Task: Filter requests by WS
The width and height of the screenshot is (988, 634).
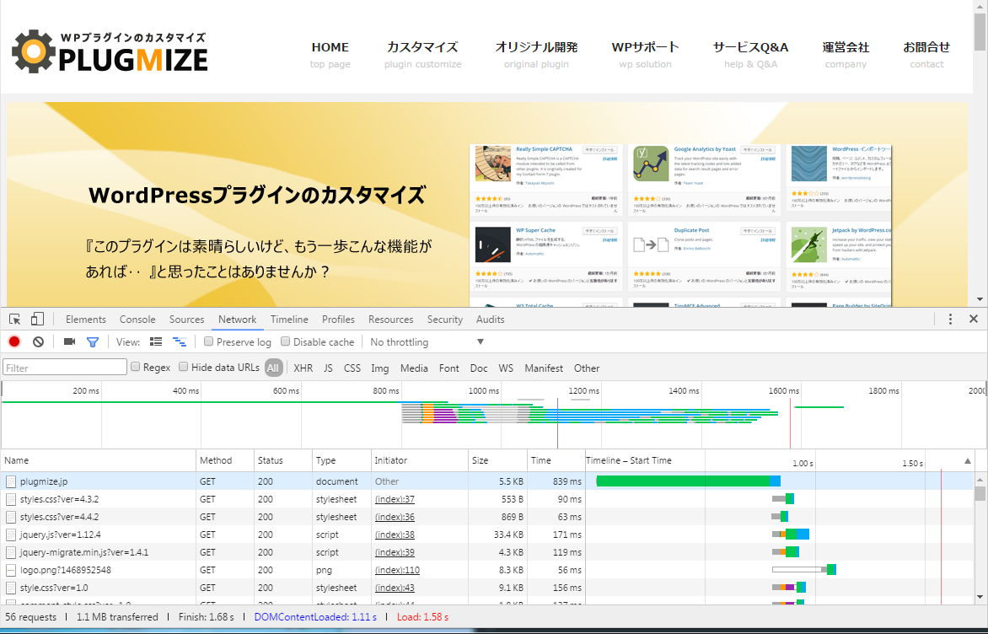Action: pyautogui.click(x=506, y=368)
